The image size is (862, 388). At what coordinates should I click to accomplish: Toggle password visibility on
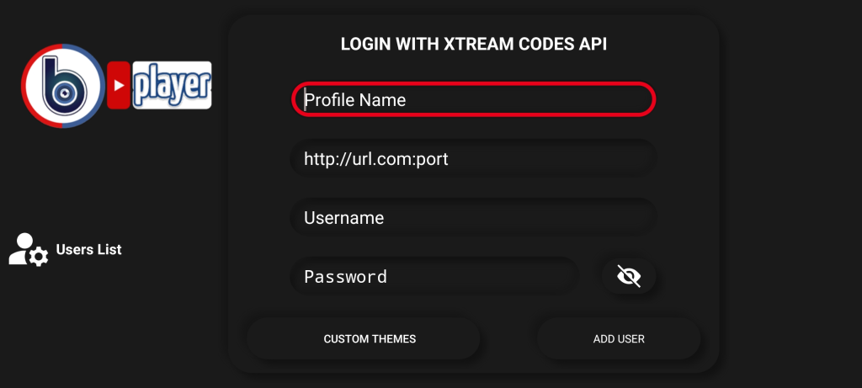(629, 276)
